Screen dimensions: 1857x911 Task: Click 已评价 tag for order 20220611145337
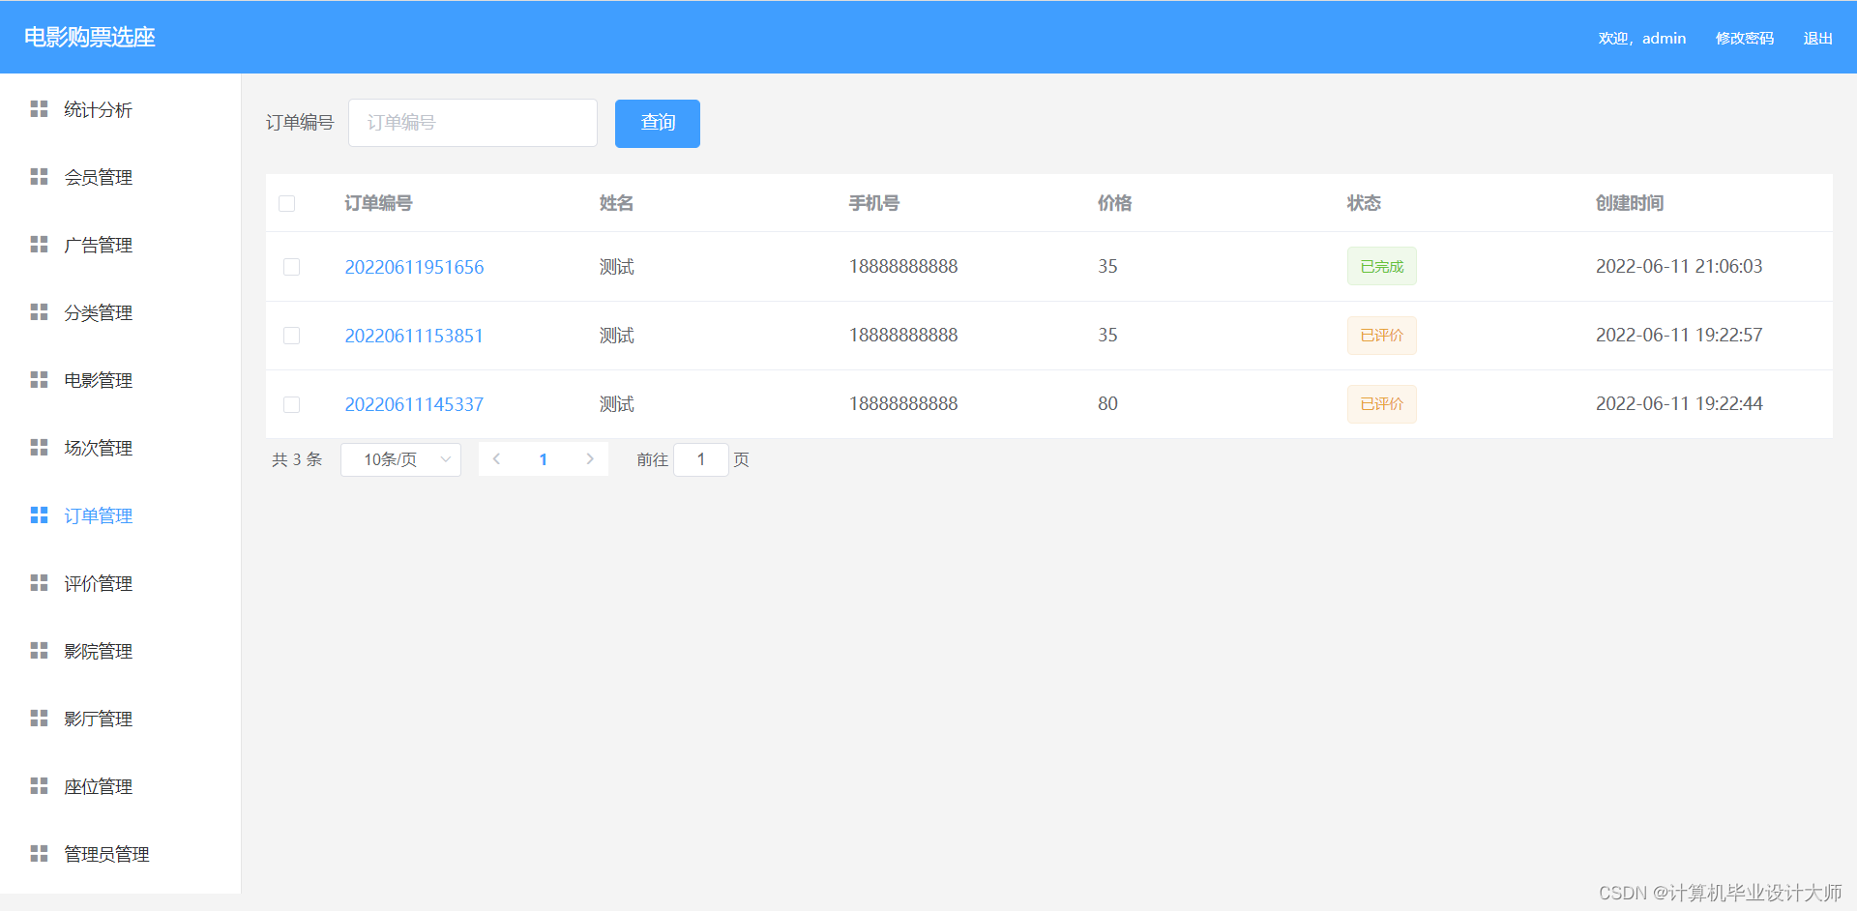click(1382, 404)
